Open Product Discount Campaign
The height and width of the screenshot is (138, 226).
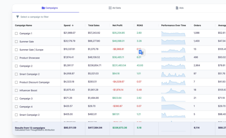[34, 82]
